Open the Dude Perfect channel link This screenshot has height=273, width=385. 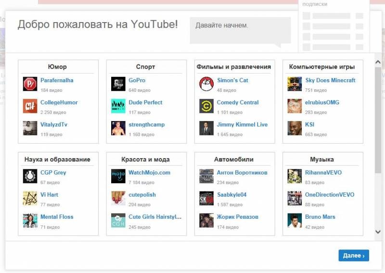coord(145,102)
